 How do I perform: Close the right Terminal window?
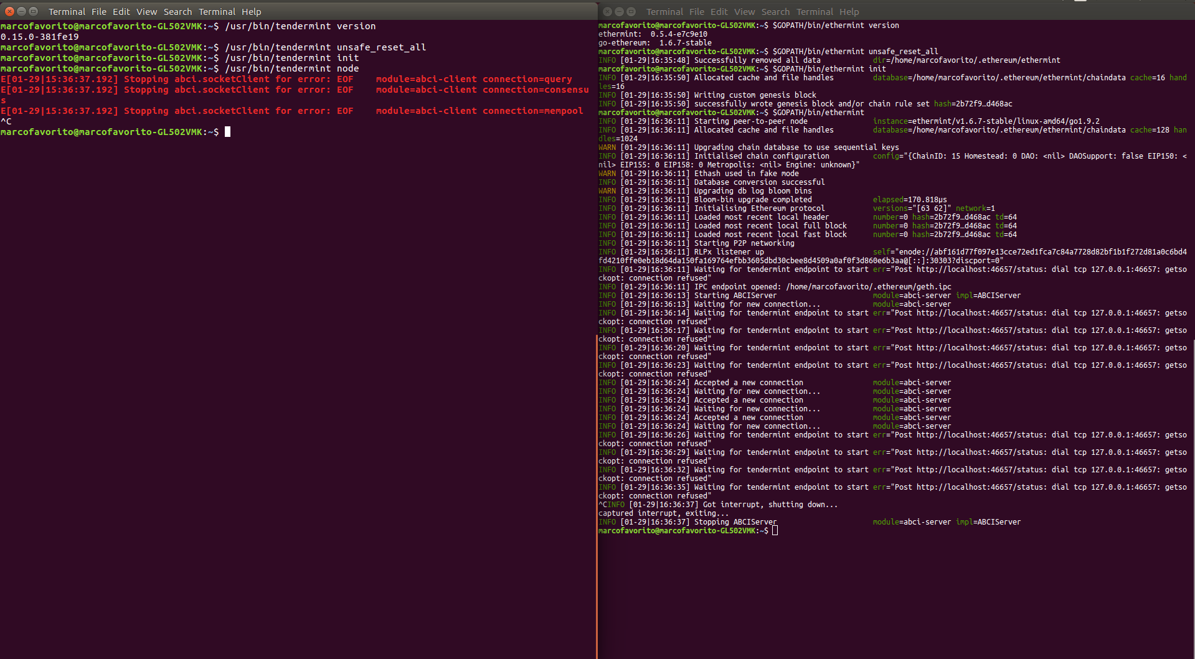tap(607, 11)
